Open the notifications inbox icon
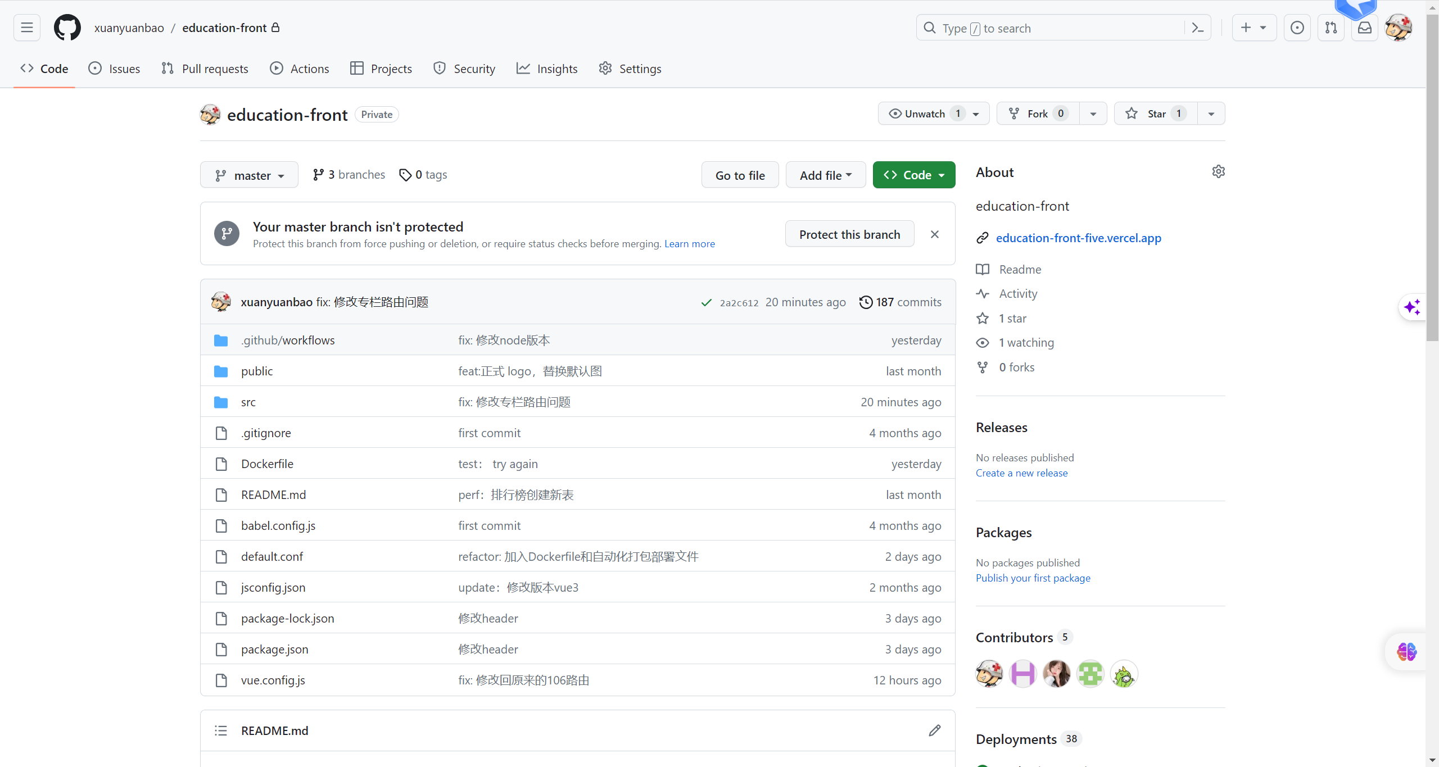Image resolution: width=1439 pixels, height=767 pixels. click(1365, 27)
